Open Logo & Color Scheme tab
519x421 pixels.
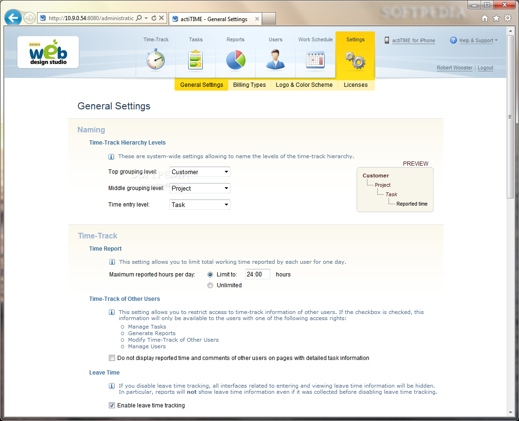[x=304, y=85]
